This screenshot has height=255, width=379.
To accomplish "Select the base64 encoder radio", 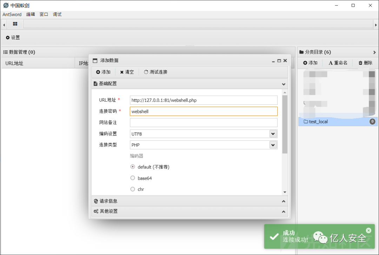I will tap(132, 178).
